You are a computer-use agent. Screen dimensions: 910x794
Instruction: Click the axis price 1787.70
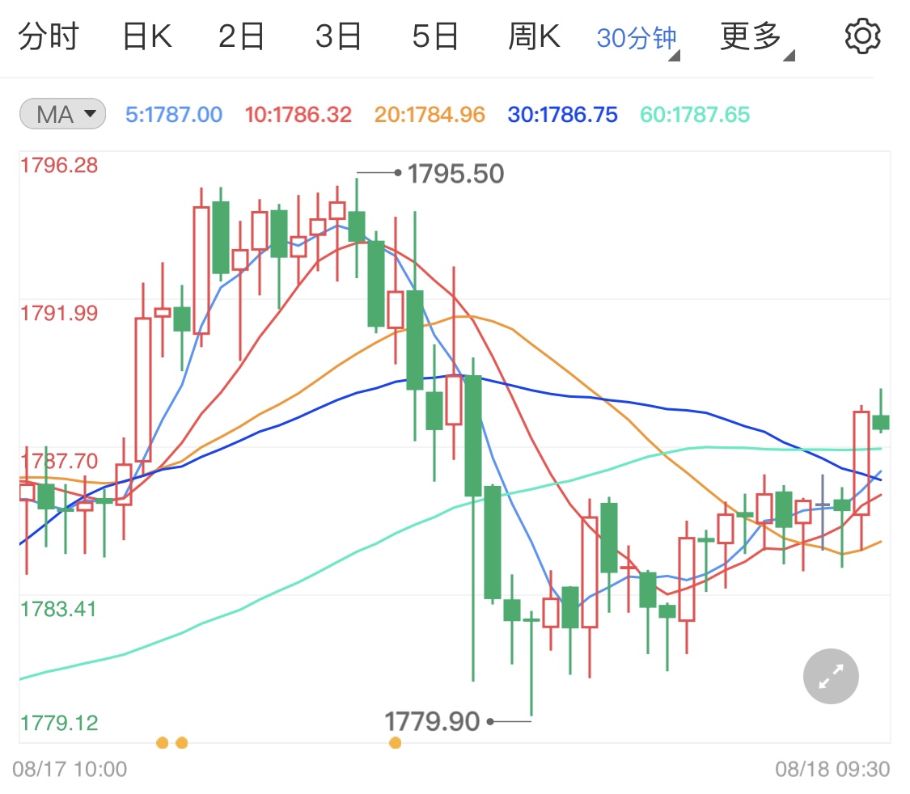pos(59,461)
